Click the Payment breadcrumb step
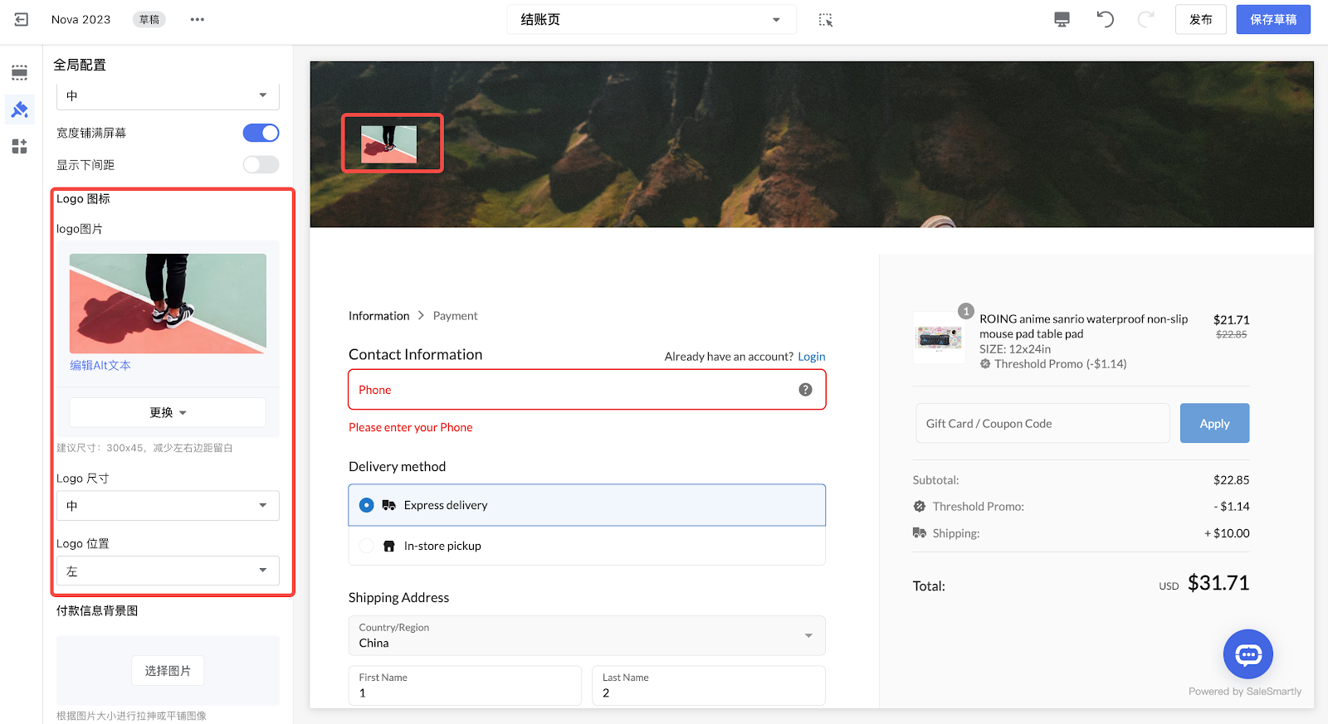Viewport: 1328px width, 724px height. tap(455, 316)
